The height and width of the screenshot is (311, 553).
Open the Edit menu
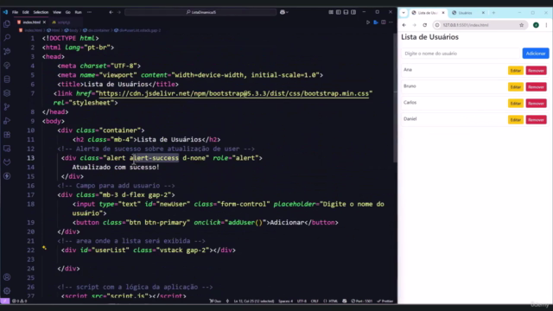click(25, 12)
